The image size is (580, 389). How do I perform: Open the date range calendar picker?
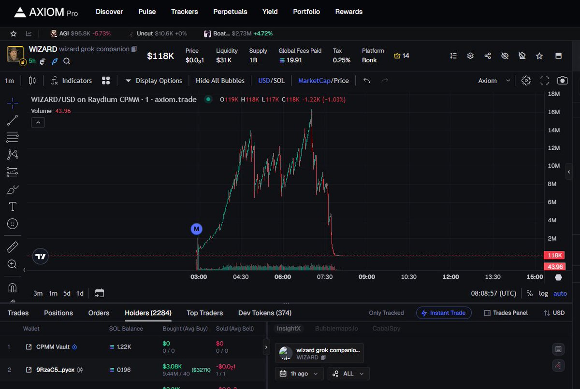pyautogui.click(x=100, y=293)
